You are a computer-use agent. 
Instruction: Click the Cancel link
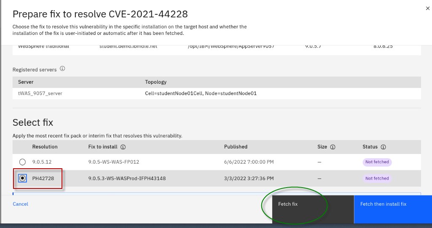tap(20, 204)
